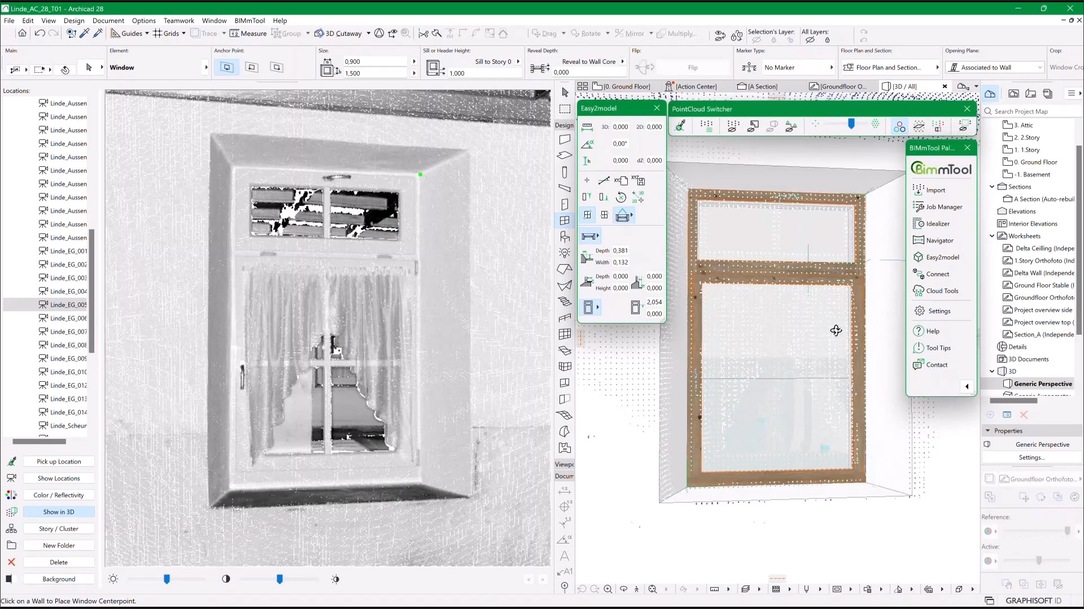Open Sill to Story 0 flyout
This screenshot has width=1084, height=609.
tap(518, 61)
